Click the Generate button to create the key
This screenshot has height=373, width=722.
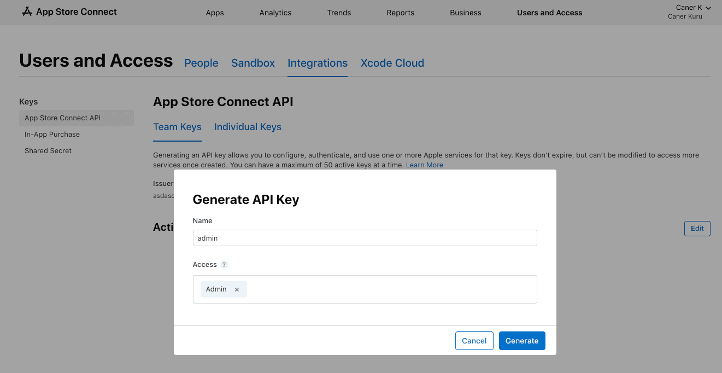coord(522,340)
